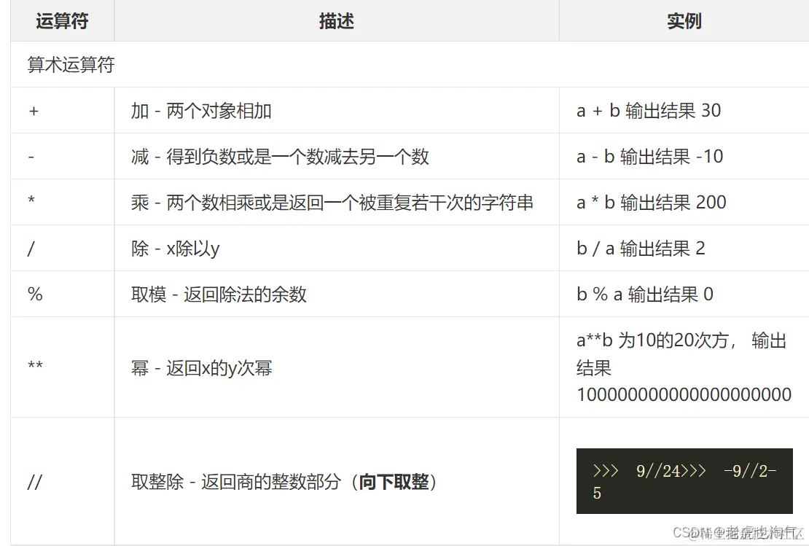Click description 取模 - 返回除法的余数

coord(219,295)
